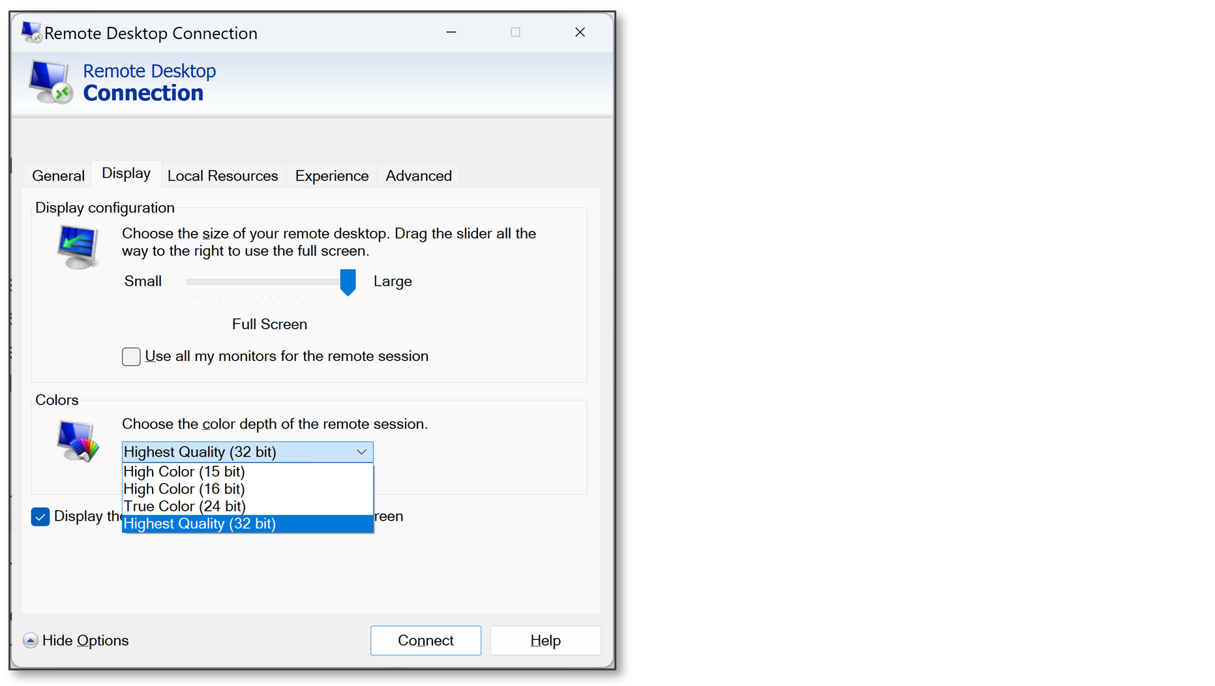Open the Local Resources tab
The height and width of the screenshot is (686, 1215).
[x=223, y=176]
